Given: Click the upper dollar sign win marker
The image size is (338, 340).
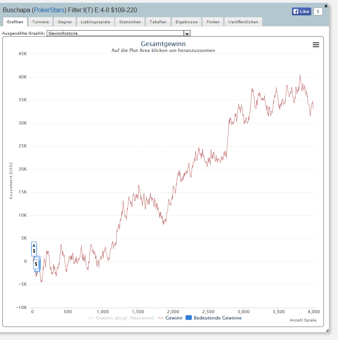Looking at the screenshot, I should click(34, 251).
